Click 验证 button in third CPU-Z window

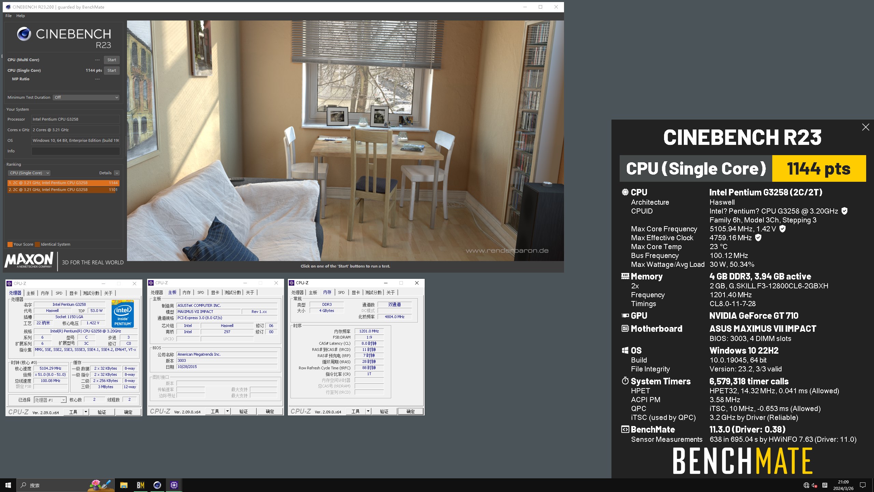pos(384,411)
